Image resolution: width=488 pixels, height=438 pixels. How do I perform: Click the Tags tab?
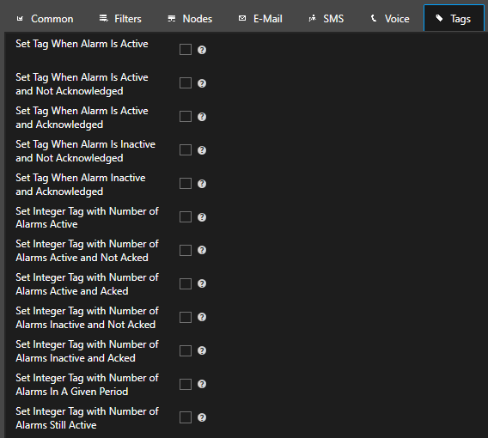point(454,18)
